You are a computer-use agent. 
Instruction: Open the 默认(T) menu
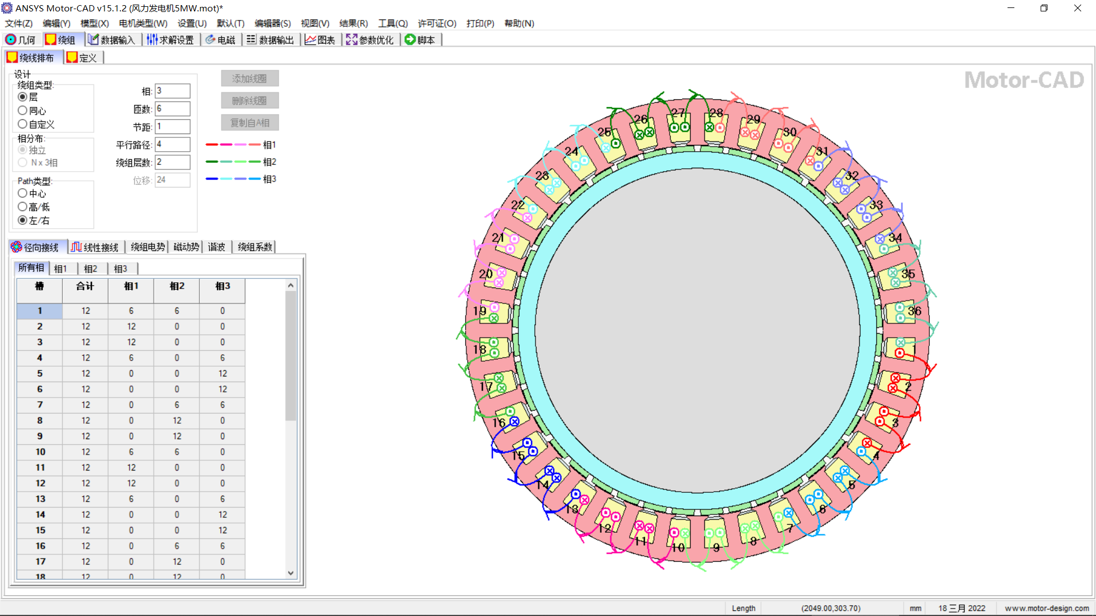click(x=230, y=23)
